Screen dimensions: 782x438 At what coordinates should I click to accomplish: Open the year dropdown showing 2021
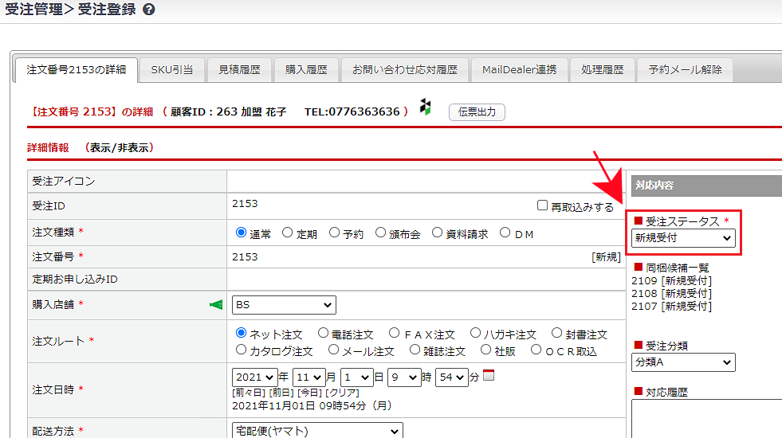click(254, 377)
